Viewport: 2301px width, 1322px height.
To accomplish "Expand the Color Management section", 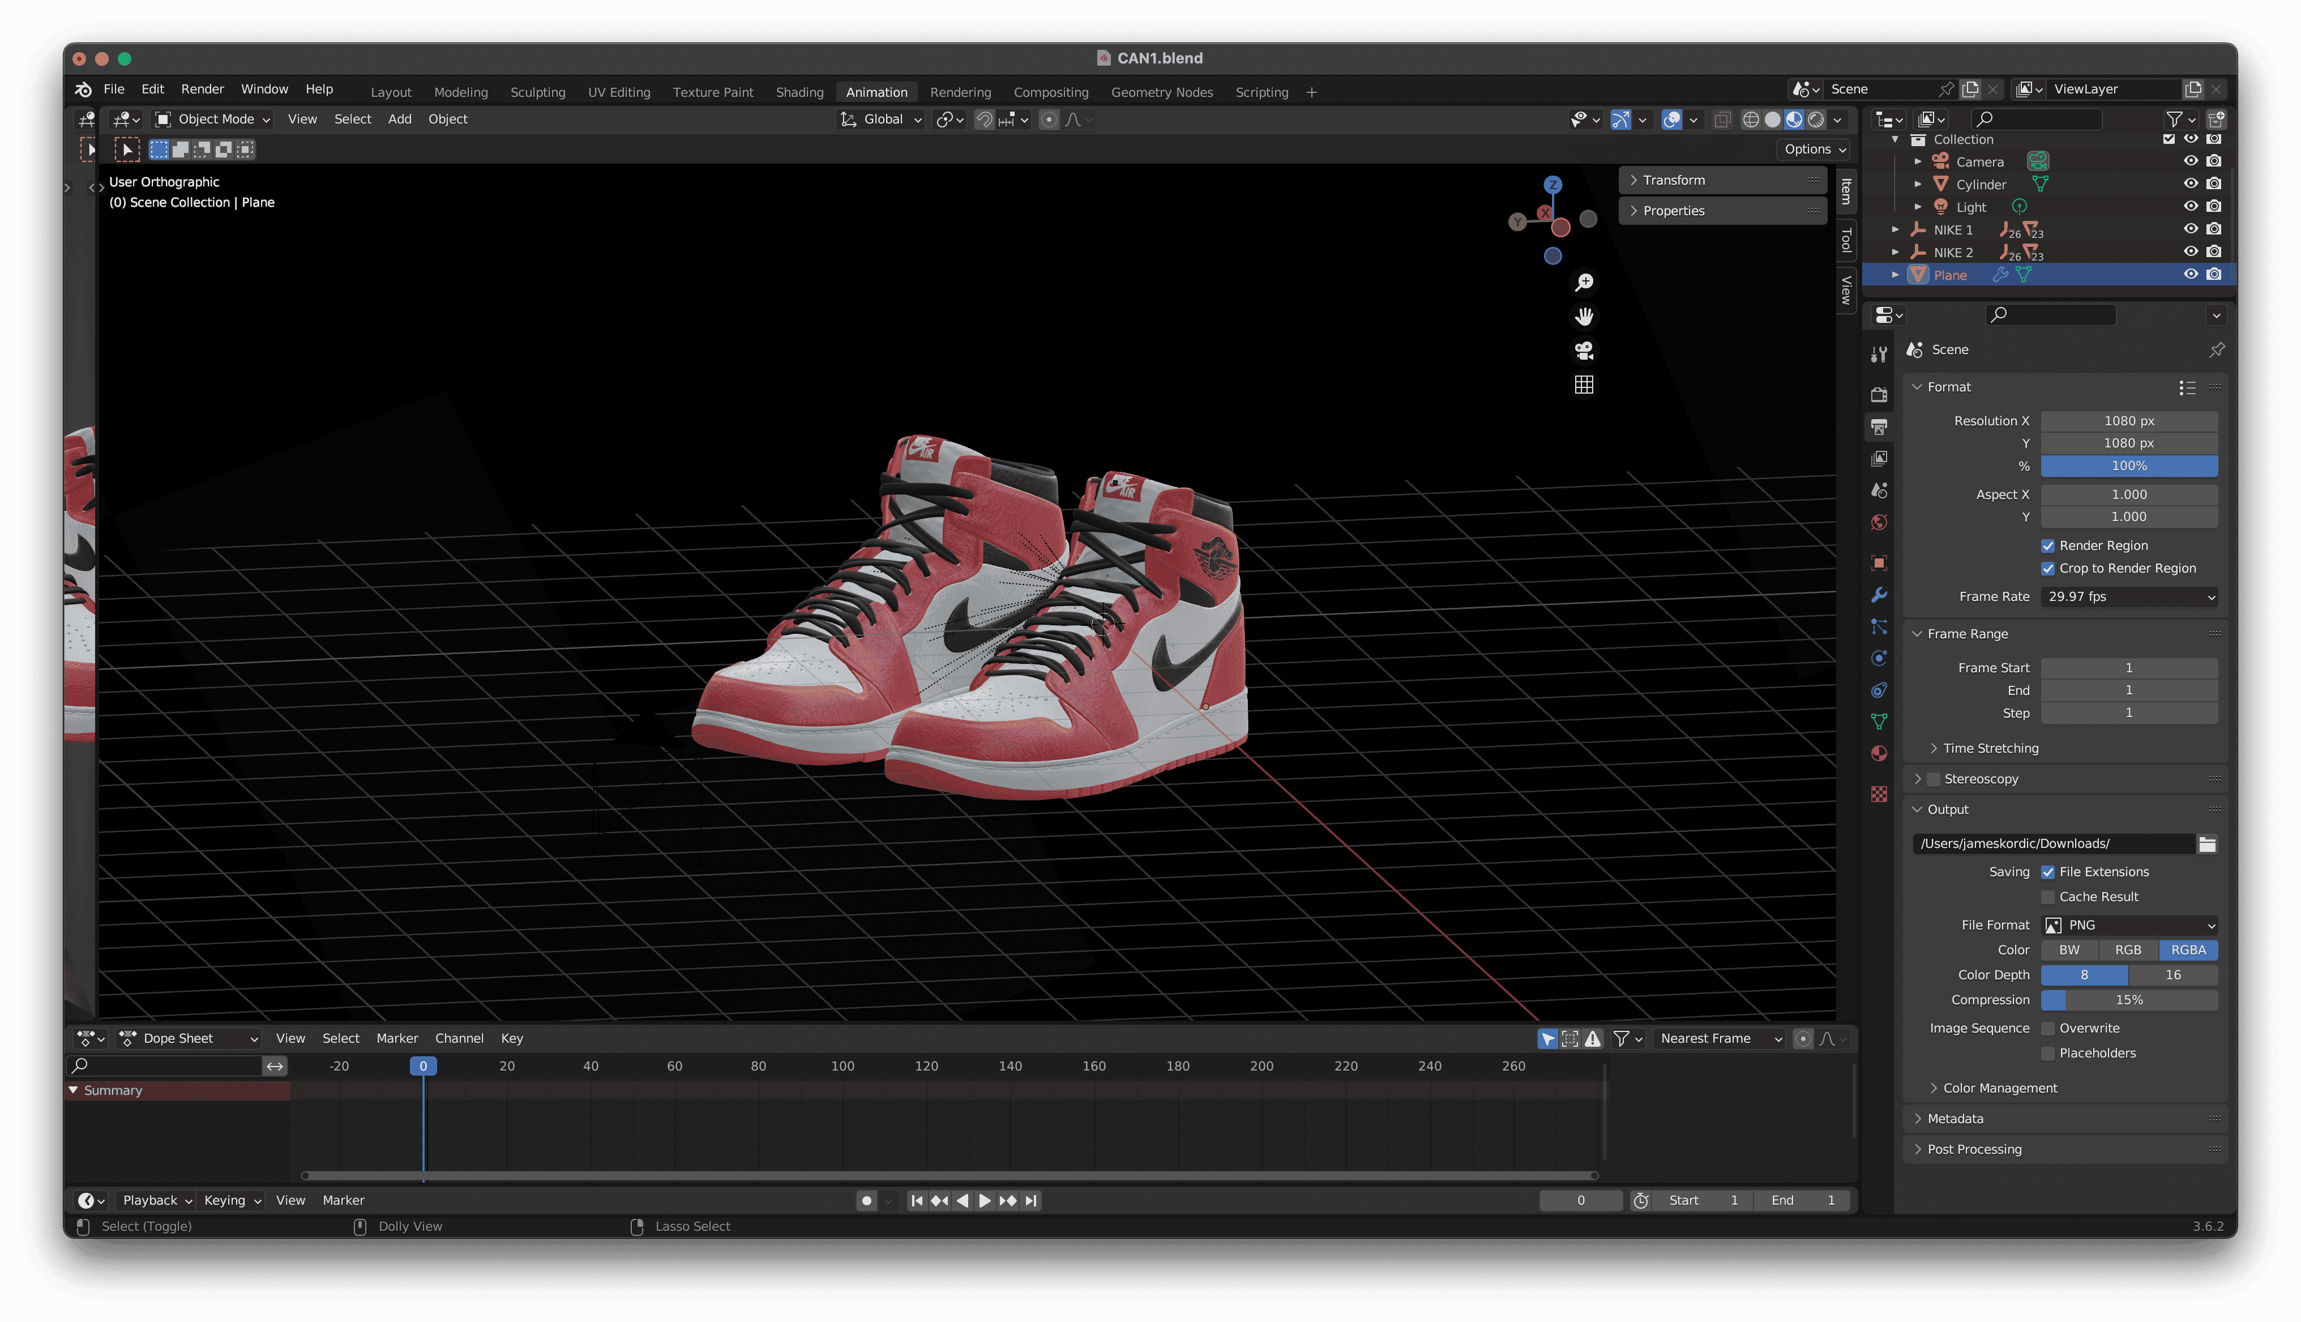I will point(2000,1088).
